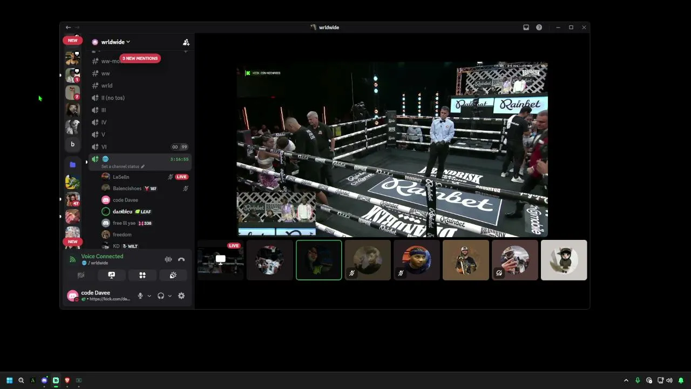Click the VI channel 00/99 user limit badge

[x=180, y=147]
